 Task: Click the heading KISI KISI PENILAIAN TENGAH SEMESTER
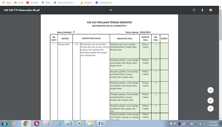coord(109,22)
